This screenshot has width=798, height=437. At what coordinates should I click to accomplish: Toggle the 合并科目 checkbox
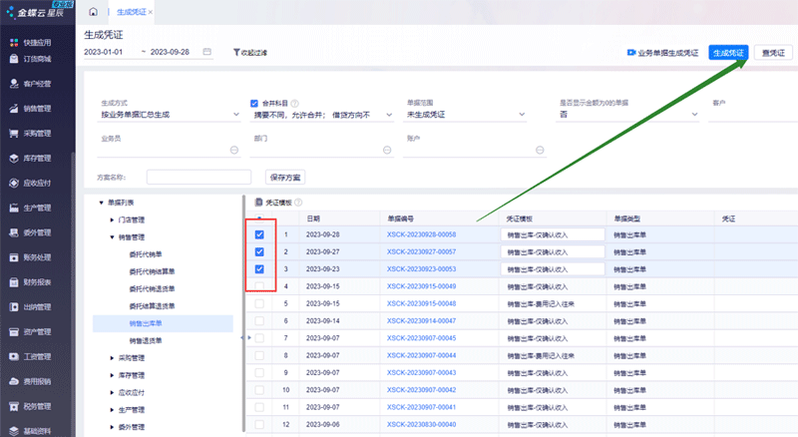(254, 104)
